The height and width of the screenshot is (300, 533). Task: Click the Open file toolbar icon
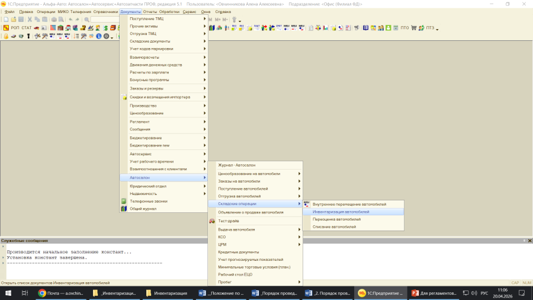click(13, 20)
